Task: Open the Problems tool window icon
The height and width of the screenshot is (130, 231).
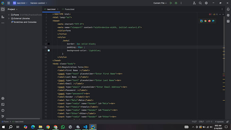Action: click(x=3, y=110)
